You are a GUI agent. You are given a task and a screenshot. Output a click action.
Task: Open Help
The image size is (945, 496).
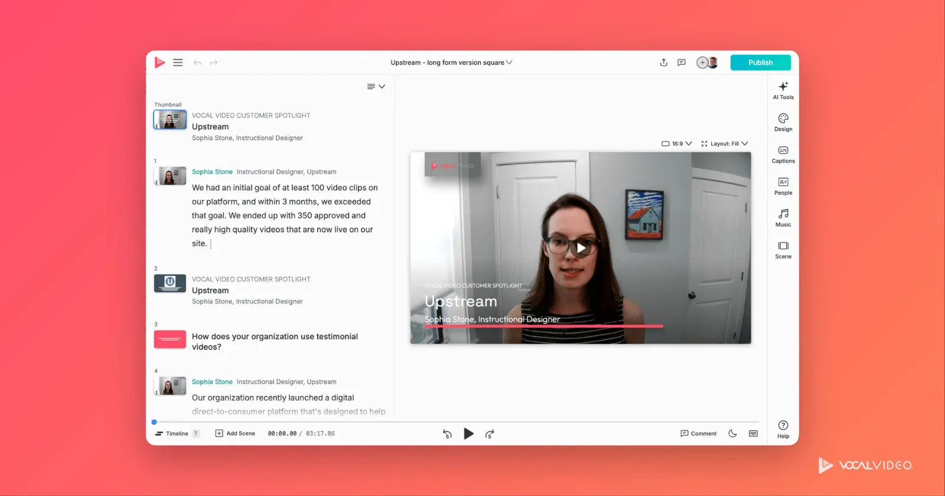click(783, 429)
